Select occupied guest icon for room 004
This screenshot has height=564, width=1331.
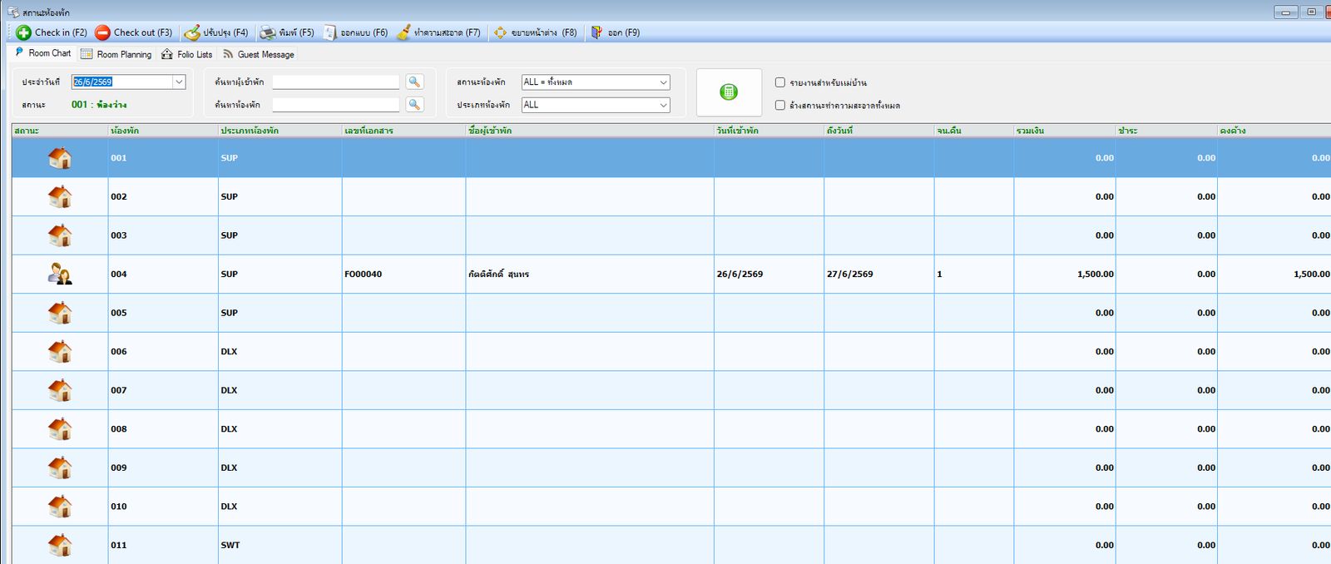pyautogui.click(x=60, y=274)
